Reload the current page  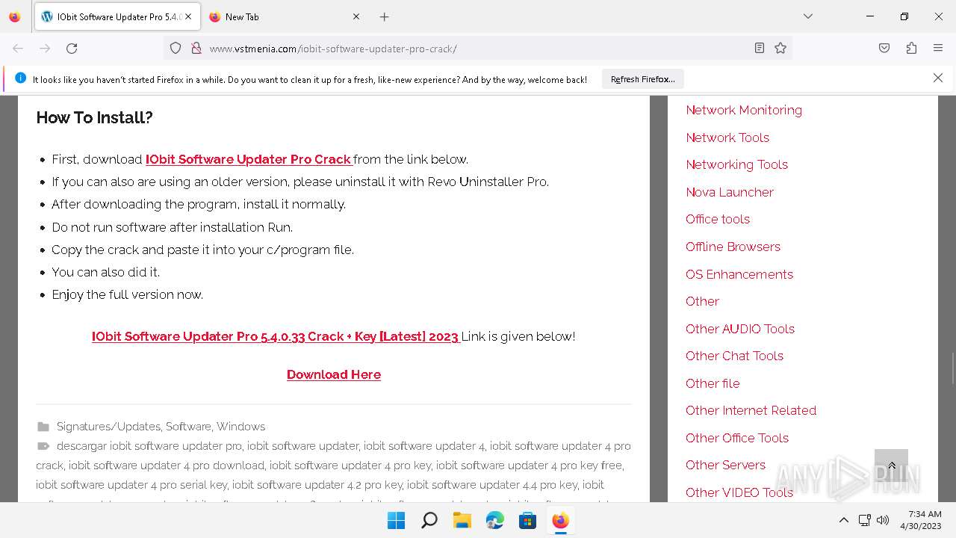pyautogui.click(x=72, y=48)
